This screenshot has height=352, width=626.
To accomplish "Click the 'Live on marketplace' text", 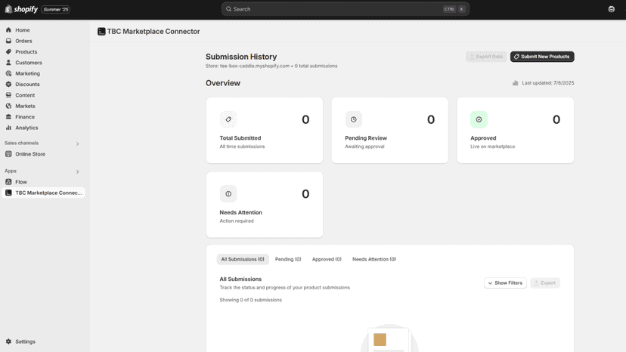I will (x=493, y=147).
